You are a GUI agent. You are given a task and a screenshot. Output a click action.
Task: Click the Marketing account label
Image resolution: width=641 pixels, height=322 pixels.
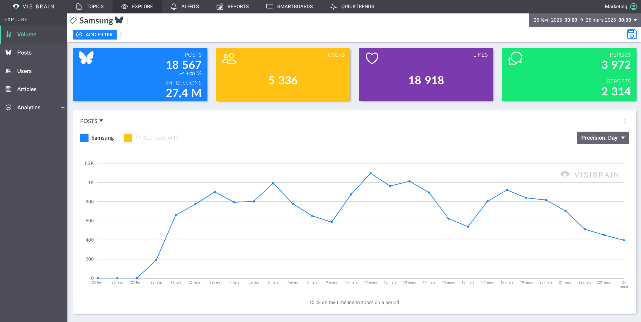click(616, 7)
